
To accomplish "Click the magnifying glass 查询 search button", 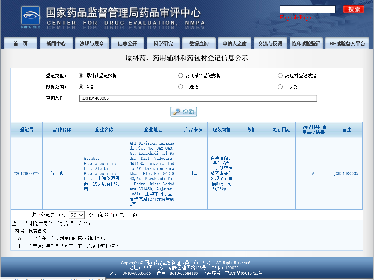I will (184, 111).
